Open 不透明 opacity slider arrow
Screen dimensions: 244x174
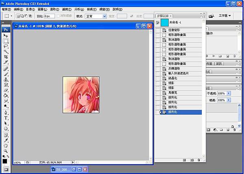[x=229, y=93]
